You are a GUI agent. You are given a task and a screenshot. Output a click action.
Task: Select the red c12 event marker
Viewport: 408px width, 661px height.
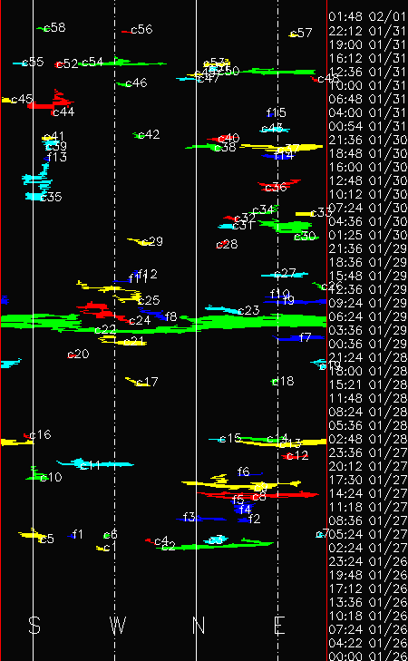(296, 456)
